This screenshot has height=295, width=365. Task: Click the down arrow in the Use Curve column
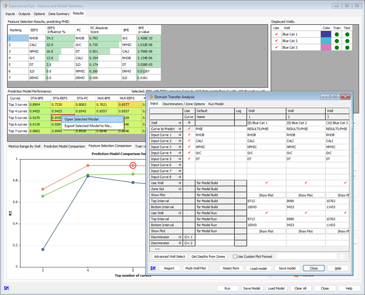click(189, 122)
